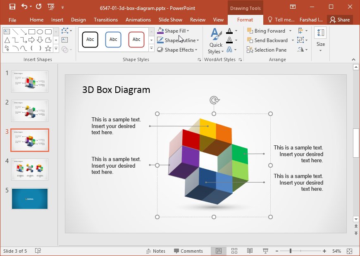The width and height of the screenshot is (360, 256).
Task: Expand the Bring Forward dropdown arrow
Action: [x=290, y=31]
